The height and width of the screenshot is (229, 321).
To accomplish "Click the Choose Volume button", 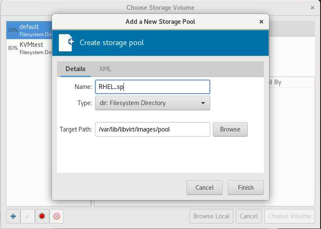I will click(289, 216).
